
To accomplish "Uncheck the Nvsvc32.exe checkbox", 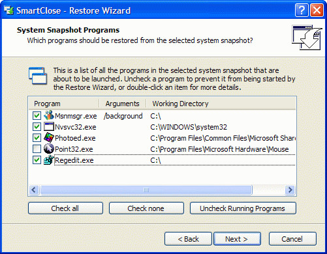I will (x=37, y=126).
